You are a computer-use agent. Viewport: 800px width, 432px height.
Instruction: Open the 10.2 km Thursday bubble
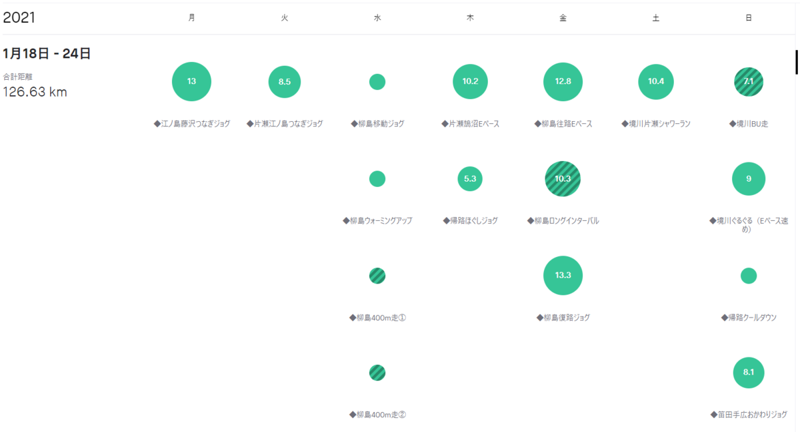point(470,82)
